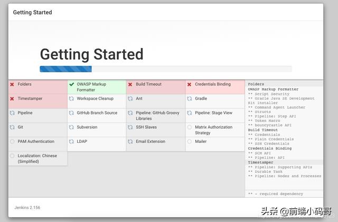Click '** Script Security' log line
Screen dimensions: 338x222
[x=269, y=94]
